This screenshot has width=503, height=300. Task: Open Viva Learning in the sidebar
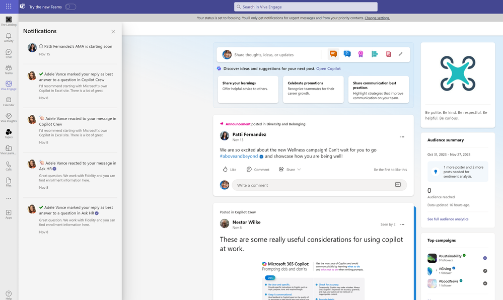pos(9,150)
